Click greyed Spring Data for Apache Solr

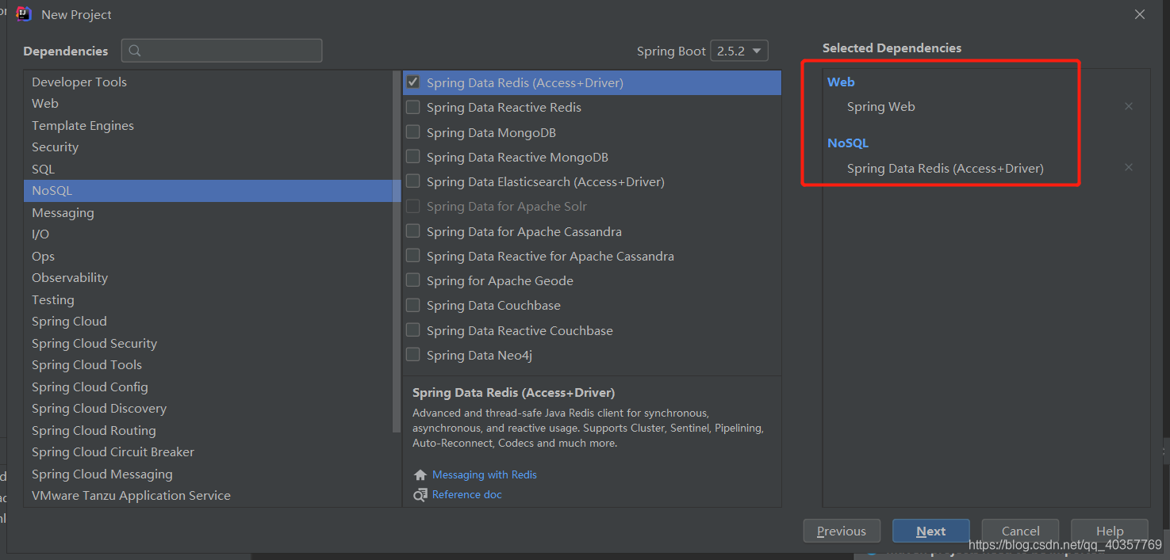(507, 207)
